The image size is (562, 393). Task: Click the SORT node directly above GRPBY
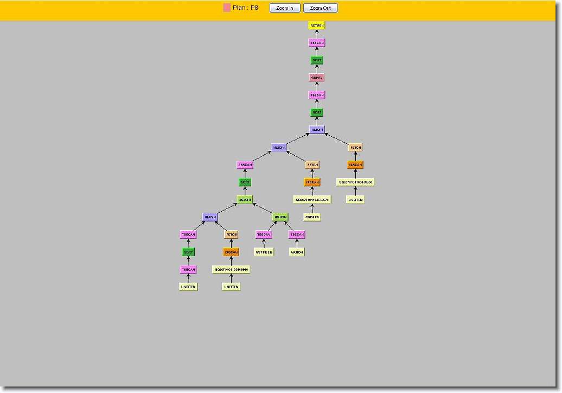317,60
